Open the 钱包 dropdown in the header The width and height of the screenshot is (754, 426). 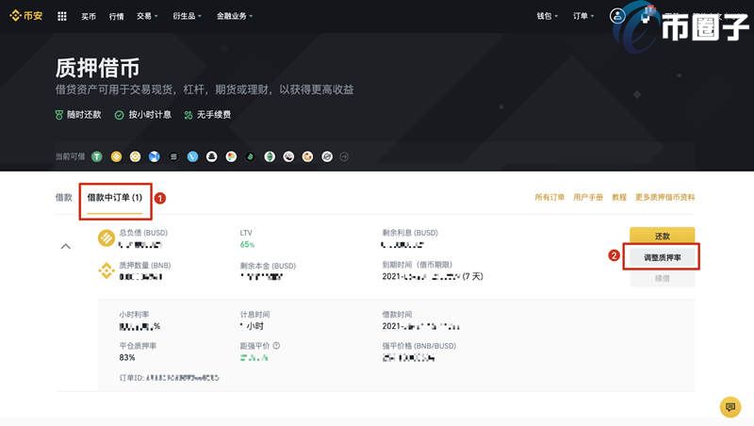pos(548,16)
